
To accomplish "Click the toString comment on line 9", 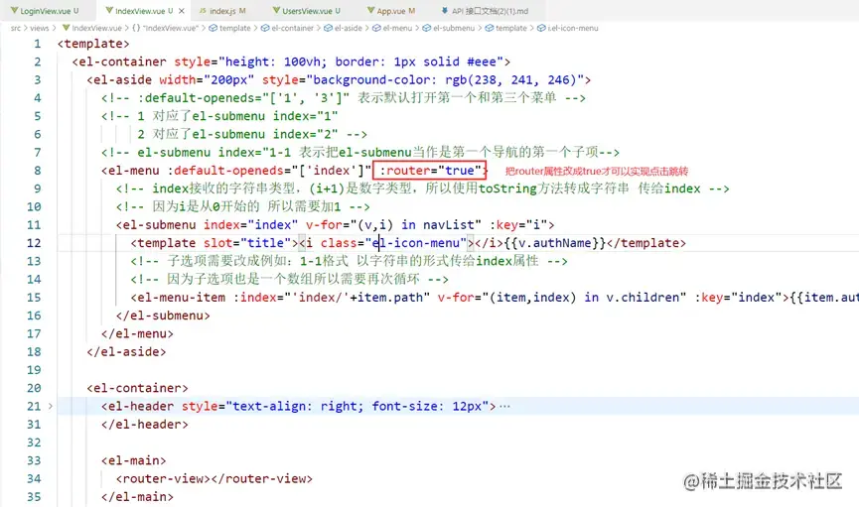I will point(422,189).
